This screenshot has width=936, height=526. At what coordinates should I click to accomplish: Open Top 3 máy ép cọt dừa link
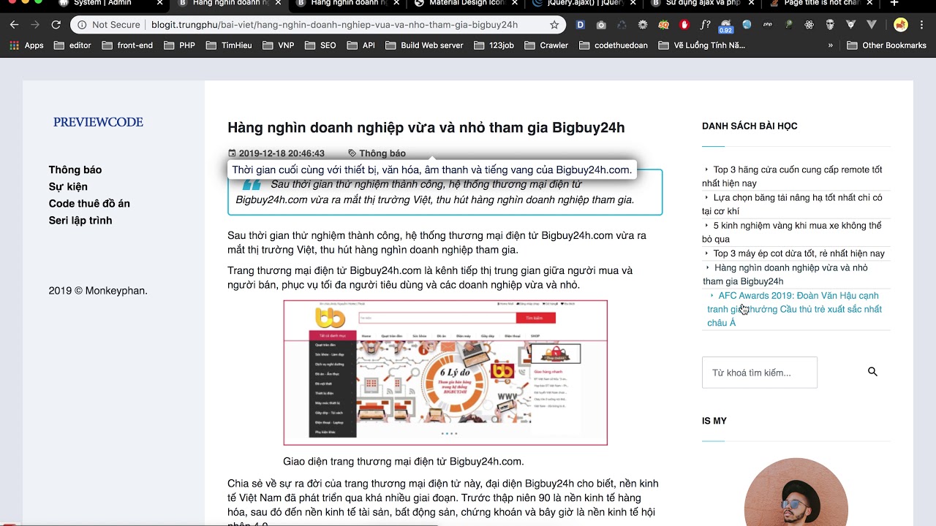tap(795, 254)
